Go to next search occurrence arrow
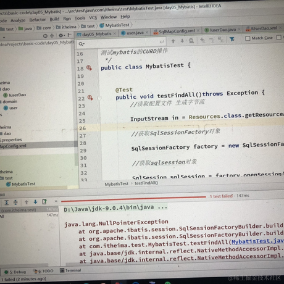This screenshot has height=284, width=284. 182,41
